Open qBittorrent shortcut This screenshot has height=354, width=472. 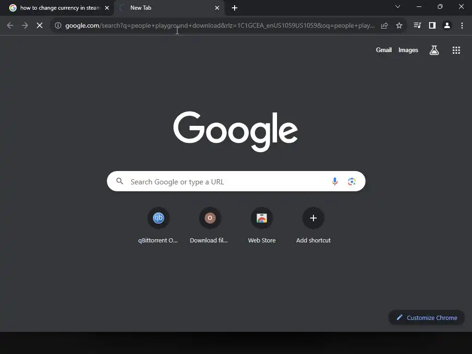tap(159, 225)
